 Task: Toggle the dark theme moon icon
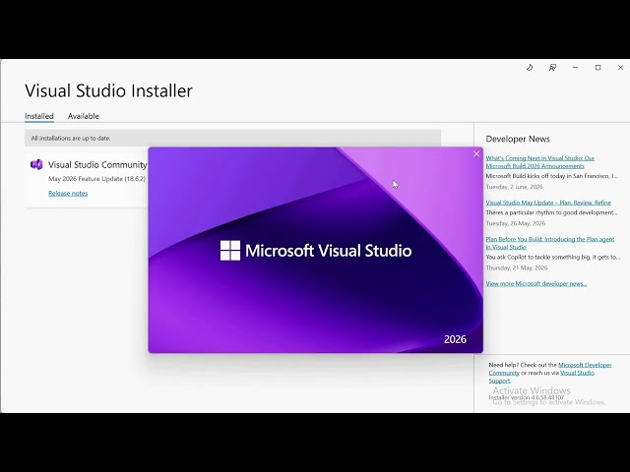(530, 68)
